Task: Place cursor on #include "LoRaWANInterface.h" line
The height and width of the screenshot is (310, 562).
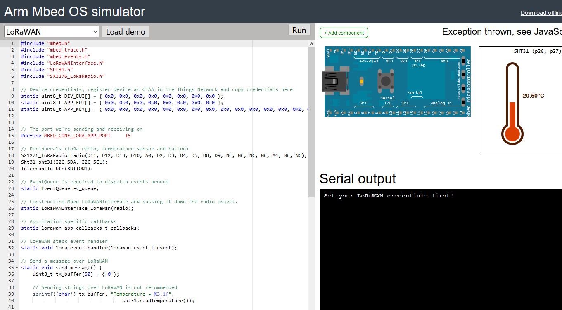Action: click(63, 63)
